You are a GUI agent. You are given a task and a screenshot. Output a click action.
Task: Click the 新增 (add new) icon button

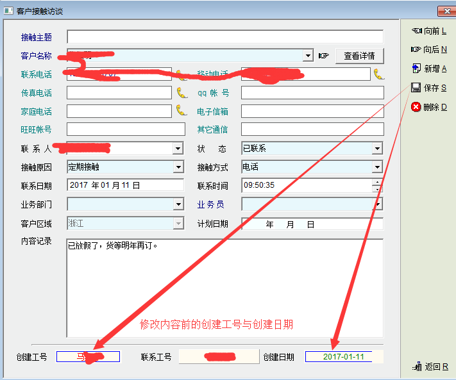416,69
